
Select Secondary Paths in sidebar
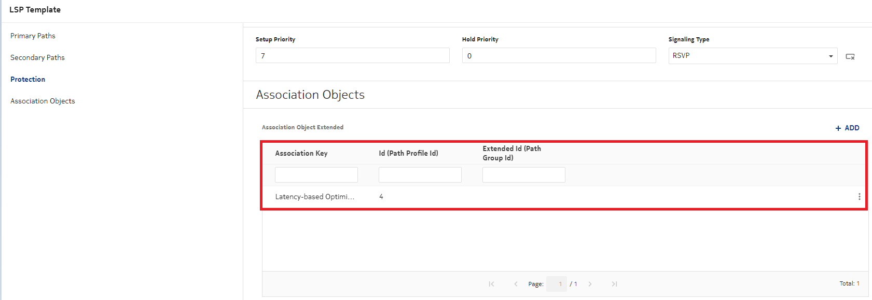click(37, 57)
